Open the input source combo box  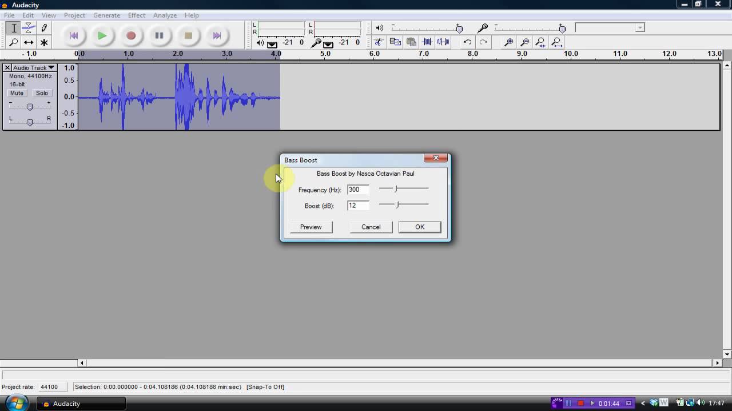(x=610, y=27)
